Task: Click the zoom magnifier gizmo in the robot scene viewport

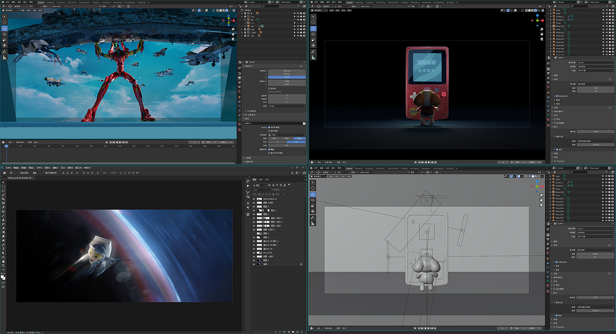Action: (233, 29)
